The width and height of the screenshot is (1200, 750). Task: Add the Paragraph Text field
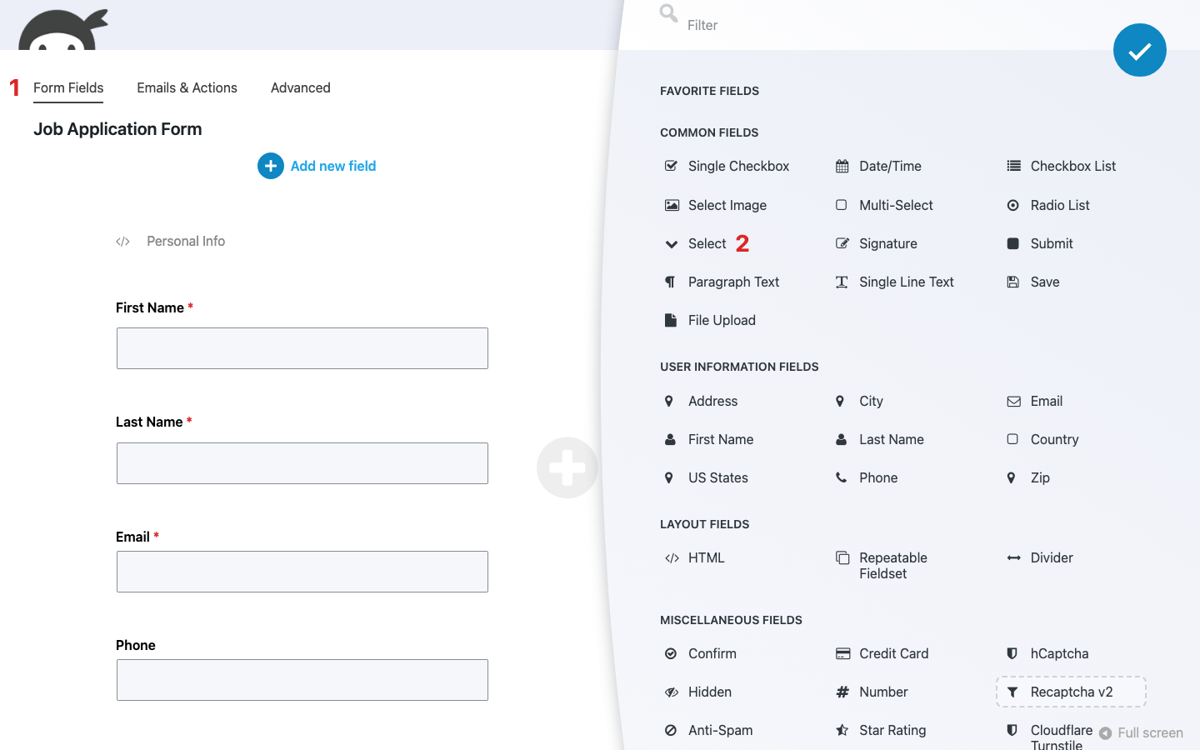point(722,282)
